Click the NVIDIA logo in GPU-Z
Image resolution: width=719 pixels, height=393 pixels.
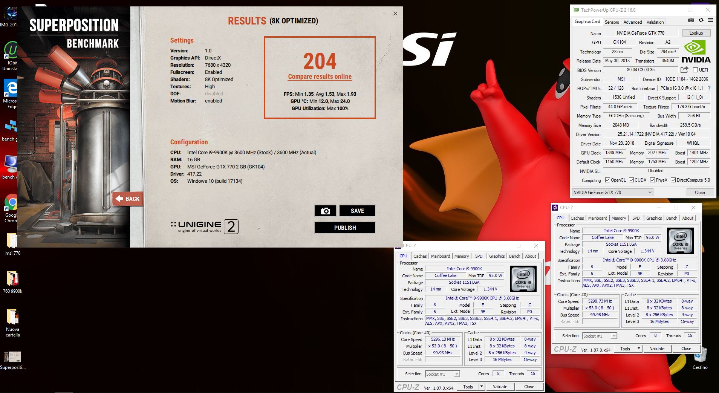click(x=696, y=52)
